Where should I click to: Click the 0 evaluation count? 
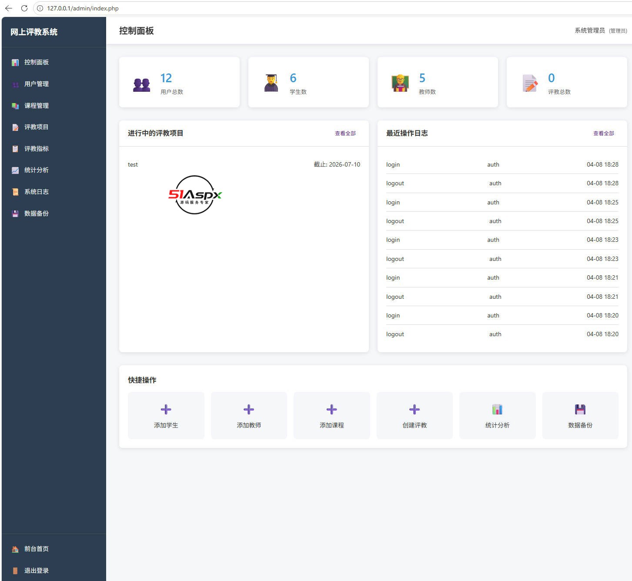[x=552, y=78]
